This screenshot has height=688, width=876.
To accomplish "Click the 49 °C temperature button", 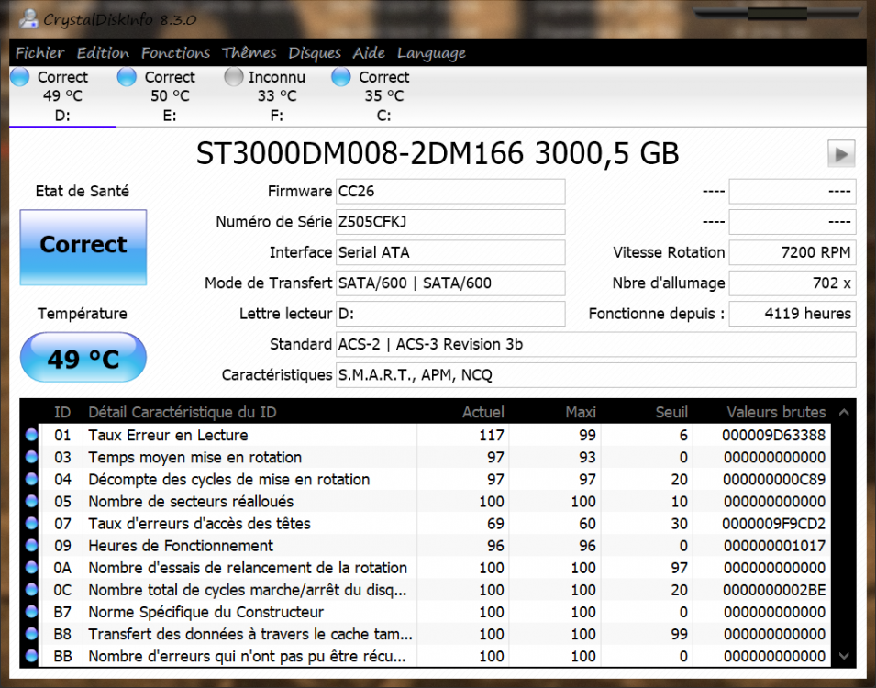I will point(83,358).
